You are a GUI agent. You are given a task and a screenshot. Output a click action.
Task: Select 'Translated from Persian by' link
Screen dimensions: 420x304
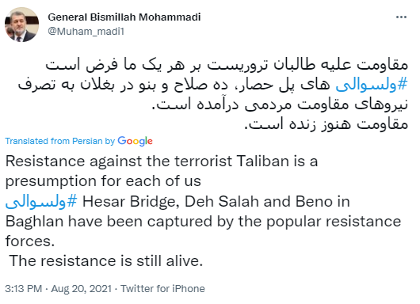click(x=60, y=141)
